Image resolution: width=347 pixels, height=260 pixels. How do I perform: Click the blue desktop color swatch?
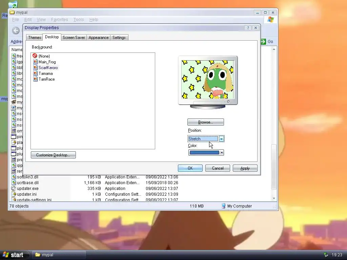[x=204, y=153]
